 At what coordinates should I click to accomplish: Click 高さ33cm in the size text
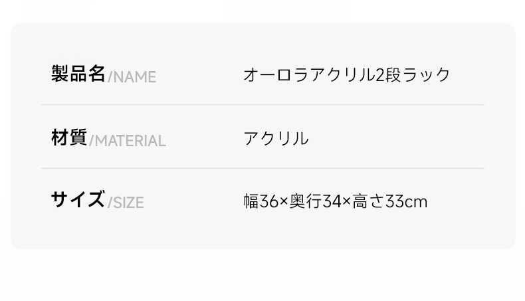tap(389, 201)
